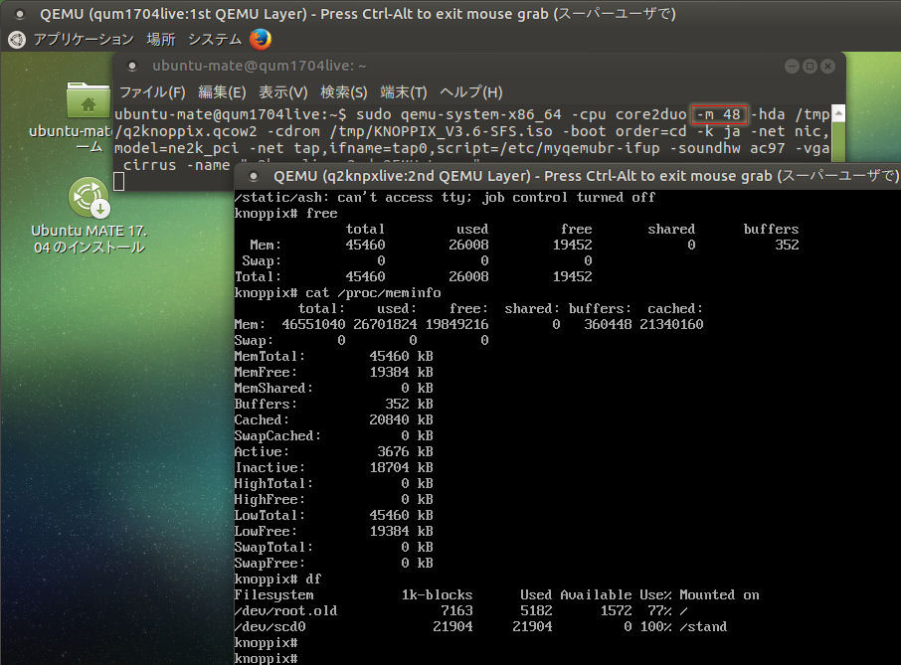This screenshot has height=665, width=901.
Task: Open the システム panel menu
Action: coord(215,40)
